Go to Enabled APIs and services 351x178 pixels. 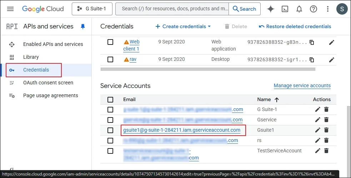coord(53,44)
